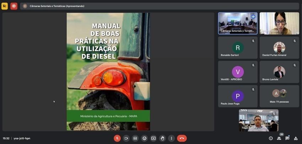Select Bruno Laviola's participant tile
Image resolution: width=302 pixels, height=144 pixels.
point(279,72)
